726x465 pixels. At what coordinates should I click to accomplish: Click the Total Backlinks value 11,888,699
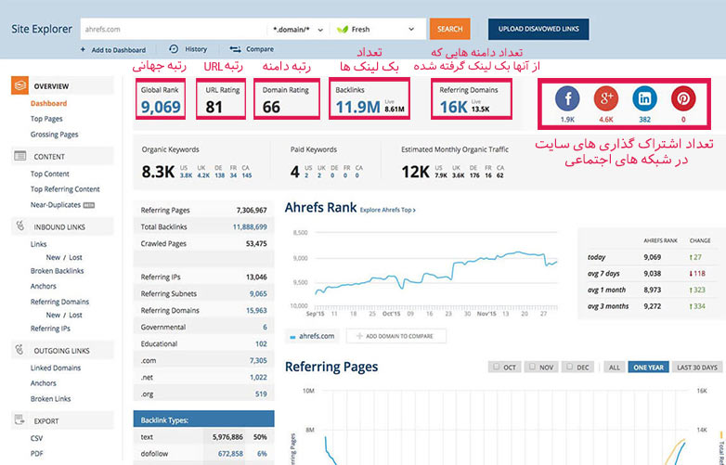coord(250,226)
